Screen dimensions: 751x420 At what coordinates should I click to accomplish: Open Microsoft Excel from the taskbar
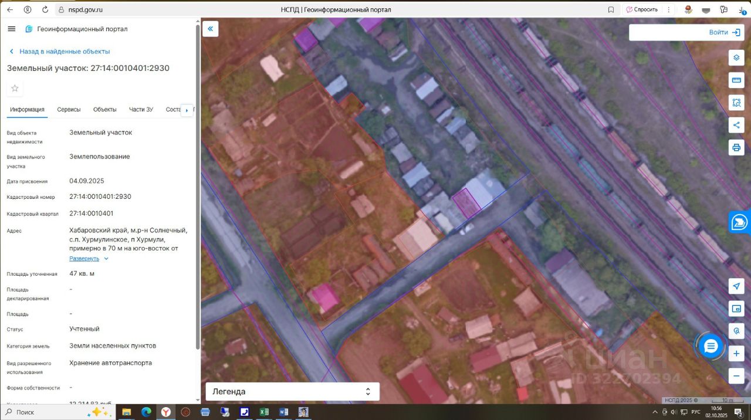[x=264, y=412]
